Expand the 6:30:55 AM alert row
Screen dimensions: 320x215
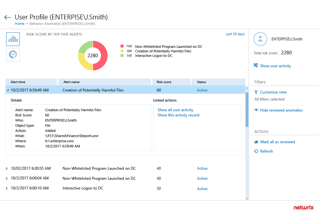[x=7, y=168]
